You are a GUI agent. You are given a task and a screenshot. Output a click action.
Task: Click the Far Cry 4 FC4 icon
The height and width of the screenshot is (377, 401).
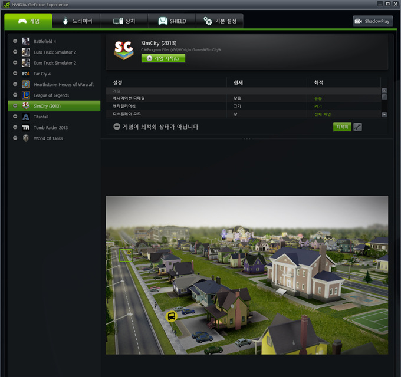tap(26, 74)
